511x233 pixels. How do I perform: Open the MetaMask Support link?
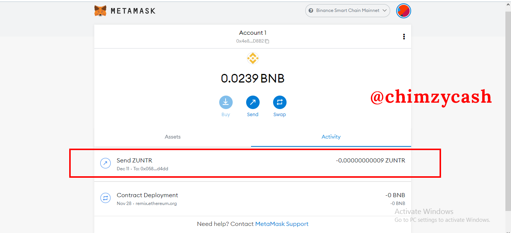282,224
